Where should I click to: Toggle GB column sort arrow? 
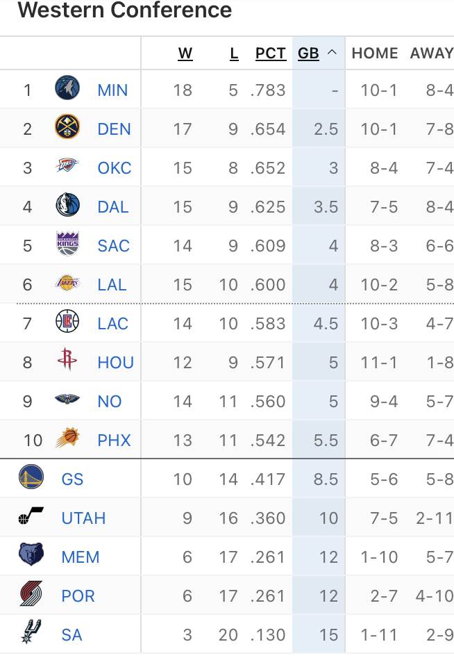pyautogui.click(x=332, y=52)
